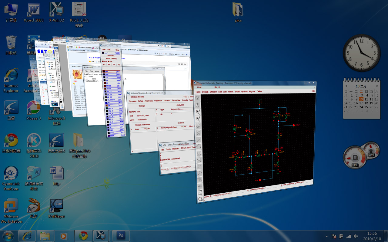
Task: Open the Analyses menu in Analog Design Environment
Action: (149, 101)
